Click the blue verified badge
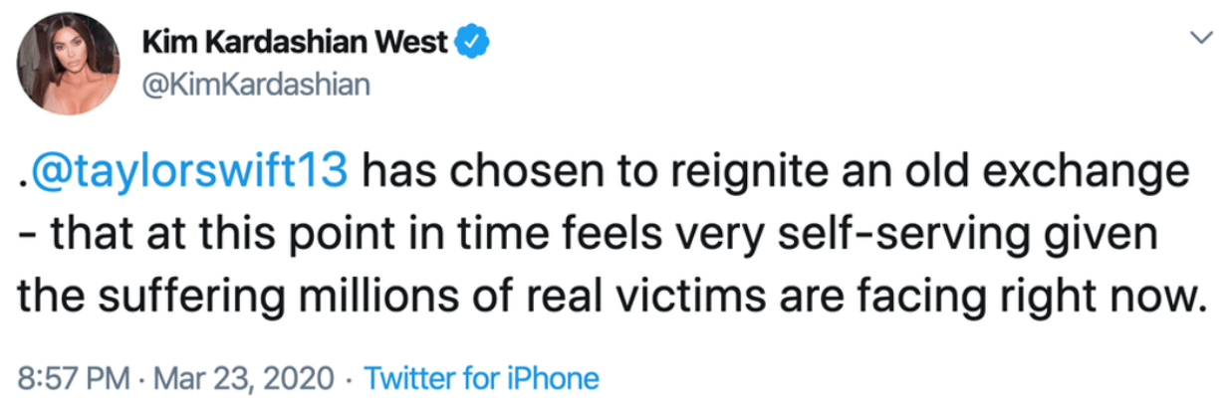This screenshot has height=417, width=1229. click(468, 45)
